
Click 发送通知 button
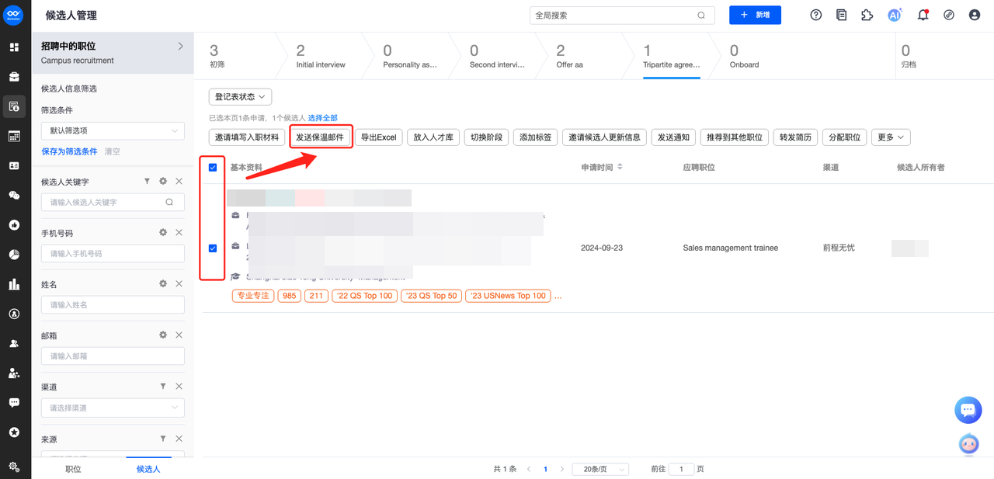pos(673,137)
